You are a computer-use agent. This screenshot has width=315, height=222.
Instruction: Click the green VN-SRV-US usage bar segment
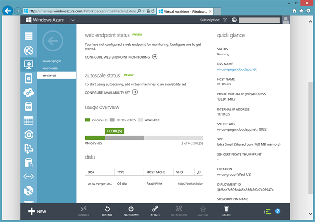point(95,138)
